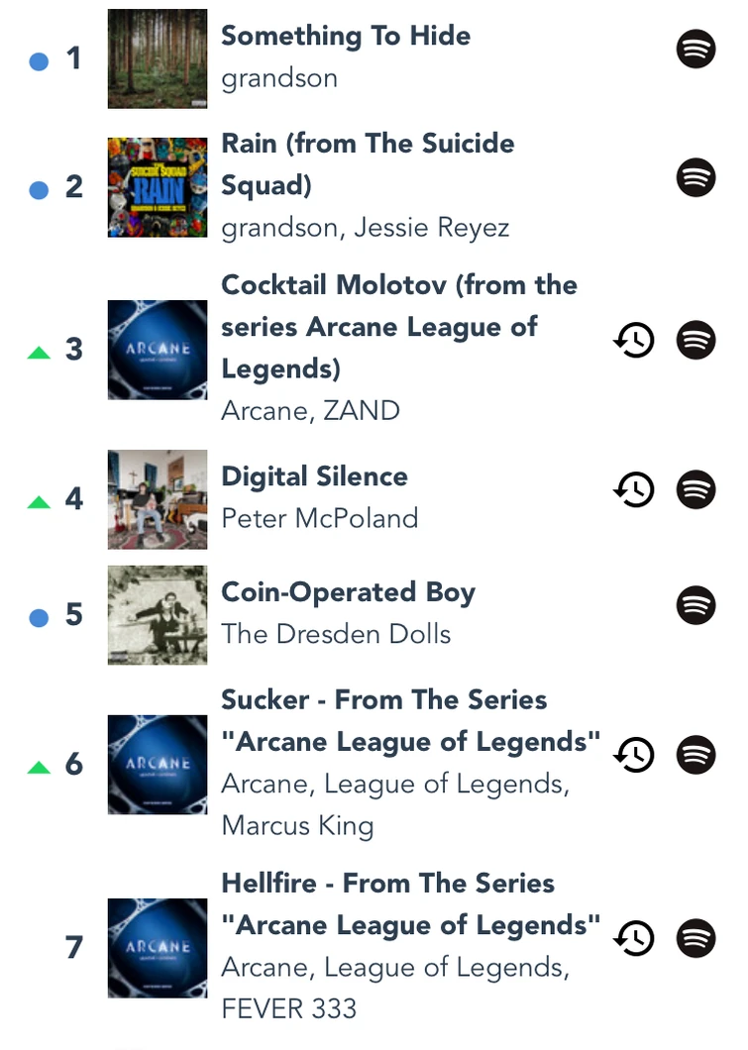Screen dimensions: 748x1050
Task: Open Spotify icon for Rain track
Action: (695, 178)
